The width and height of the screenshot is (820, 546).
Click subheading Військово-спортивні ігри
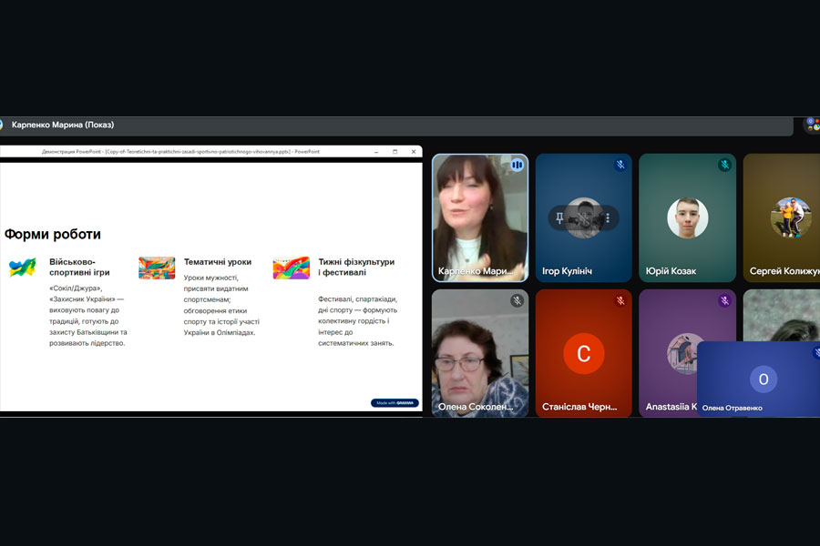(x=79, y=267)
